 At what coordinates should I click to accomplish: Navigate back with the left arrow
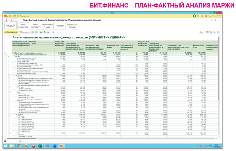[12, 20]
